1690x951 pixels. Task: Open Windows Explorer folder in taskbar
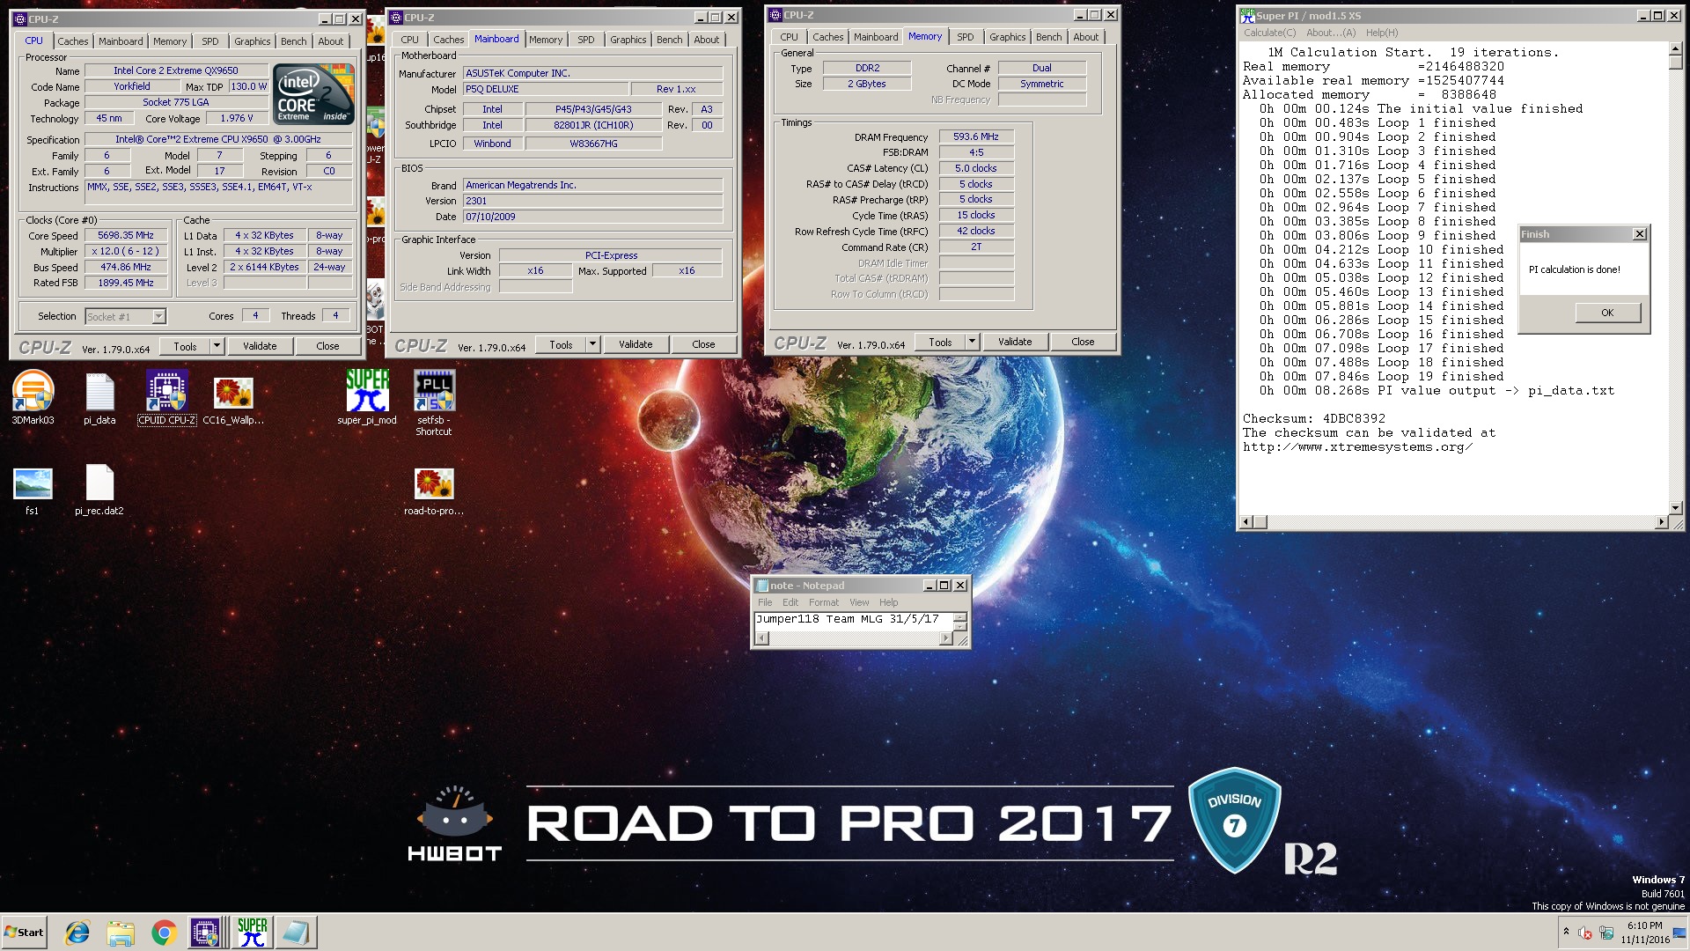click(121, 933)
